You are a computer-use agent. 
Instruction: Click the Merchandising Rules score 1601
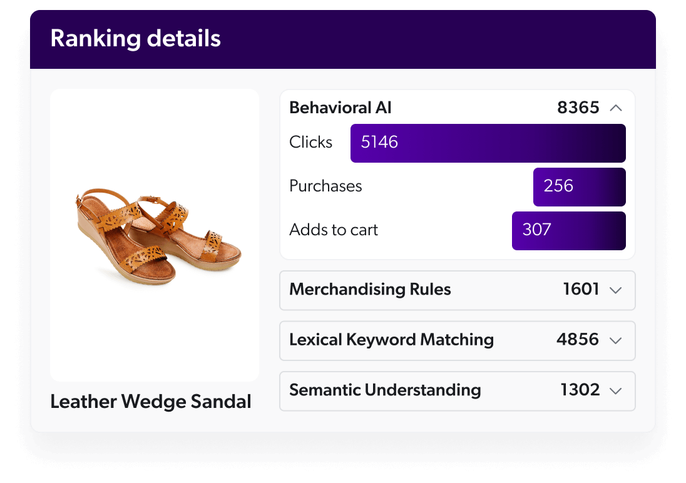581,290
